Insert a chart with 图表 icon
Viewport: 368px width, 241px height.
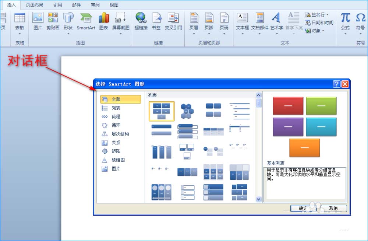pos(103,21)
